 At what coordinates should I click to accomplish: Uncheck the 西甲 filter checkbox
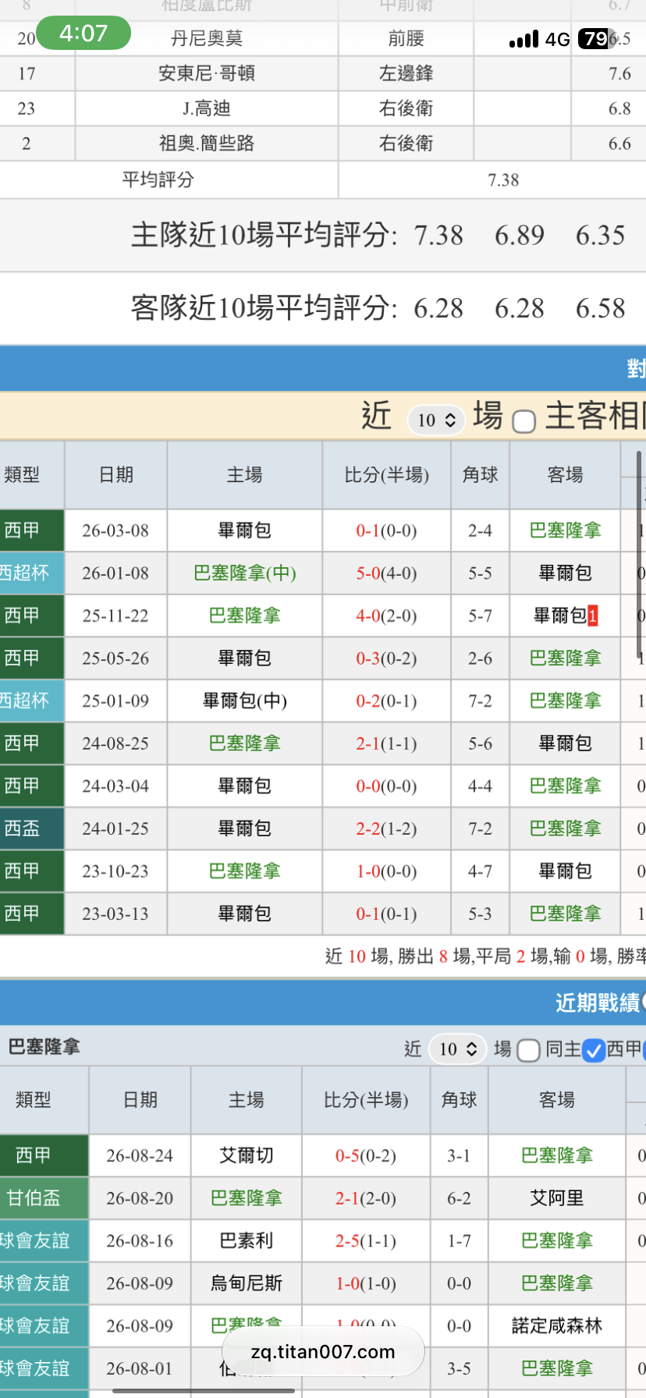click(594, 1050)
